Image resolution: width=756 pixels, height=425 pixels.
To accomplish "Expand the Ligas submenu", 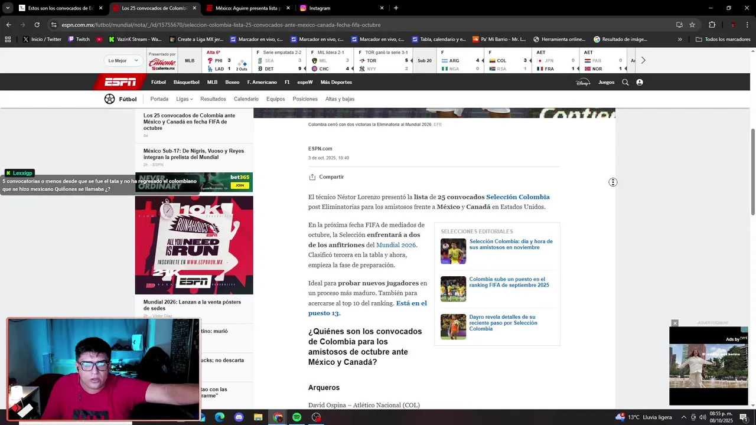I will point(184,99).
